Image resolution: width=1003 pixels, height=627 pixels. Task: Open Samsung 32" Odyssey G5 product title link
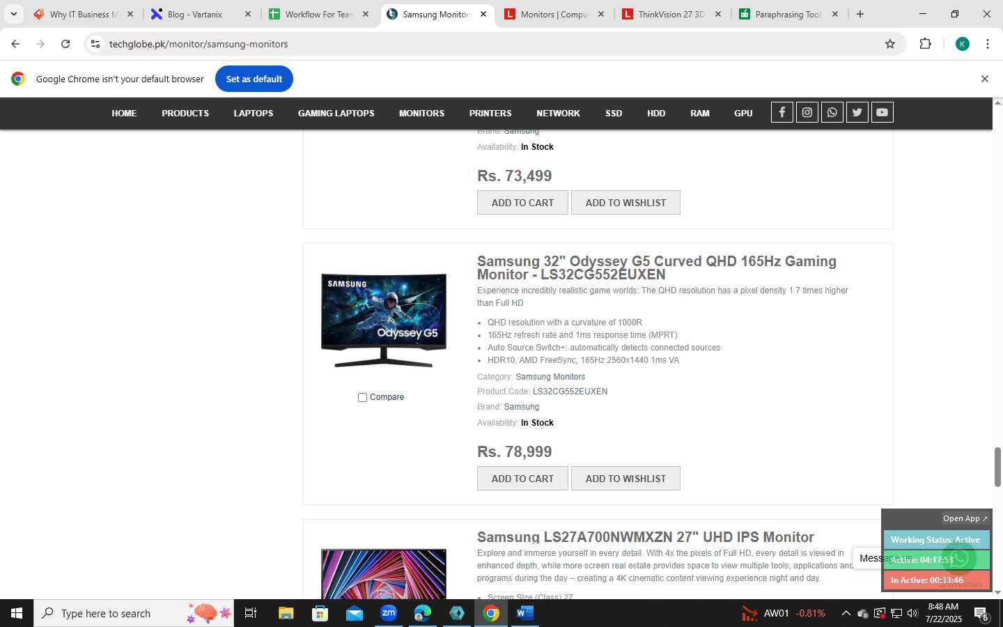pos(657,268)
